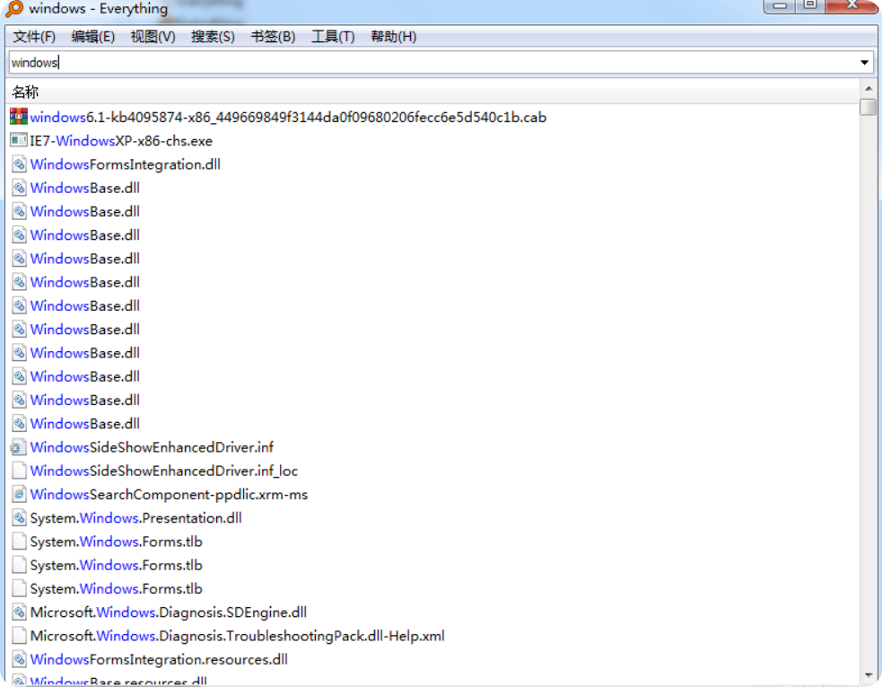Select WindowsFormsIntegration.dll file name
This screenshot has width=882, height=687.
pyautogui.click(x=126, y=164)
